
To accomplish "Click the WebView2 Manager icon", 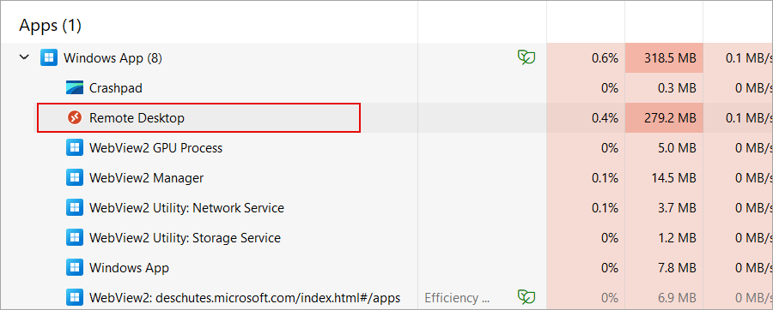I will pyautogui.click(x=74, y=178).
